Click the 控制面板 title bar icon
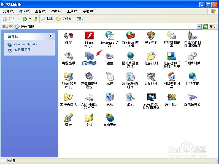 pos(3,4)
